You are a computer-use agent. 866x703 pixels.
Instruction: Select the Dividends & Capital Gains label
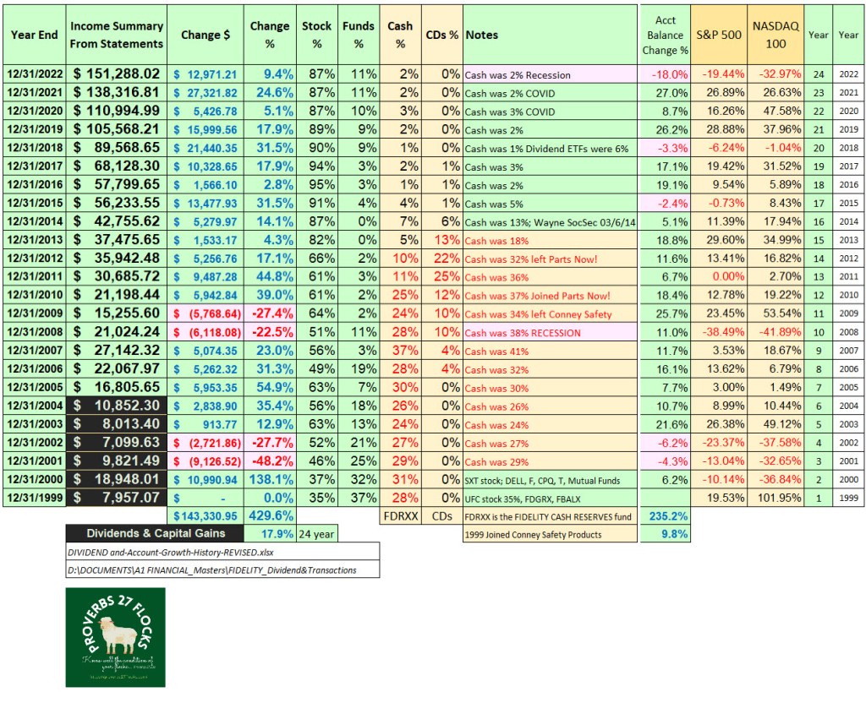coord(155,533)
